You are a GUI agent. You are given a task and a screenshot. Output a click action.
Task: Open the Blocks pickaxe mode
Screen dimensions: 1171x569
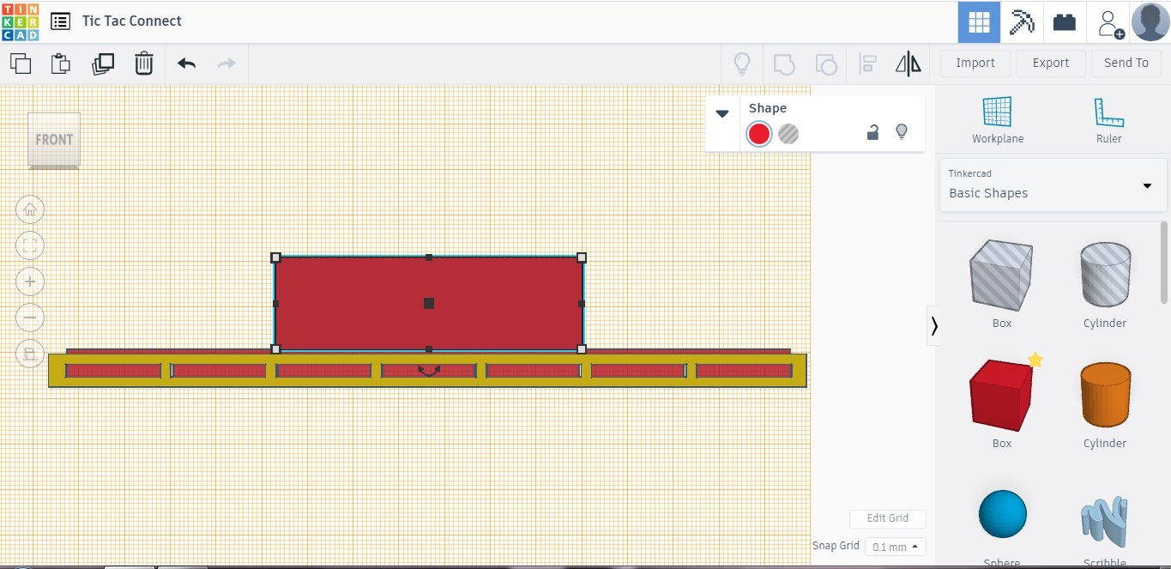click(1022, 22)
